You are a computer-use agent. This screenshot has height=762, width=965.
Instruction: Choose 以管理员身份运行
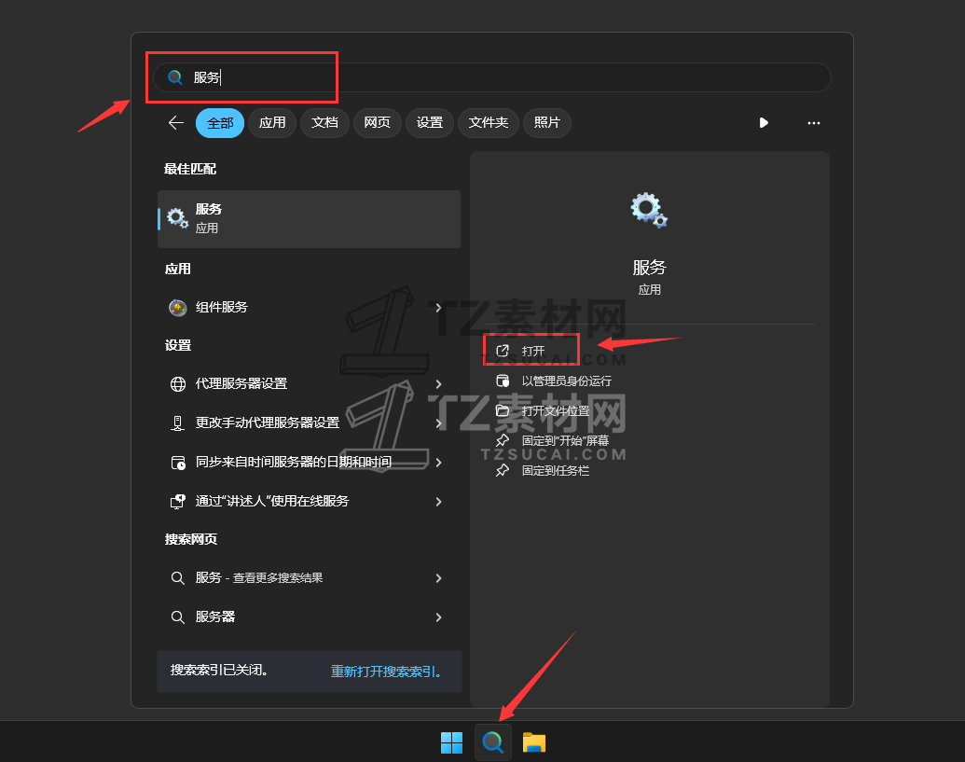pyautogui.click(x=566, y=381)
